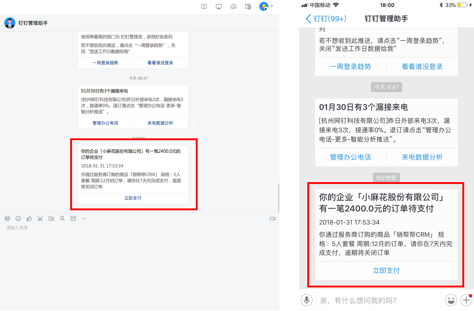Screen dimensions: 474x311
Task: Open the emoji picker in the desktop input toolbar
Action: pos(18,219)
